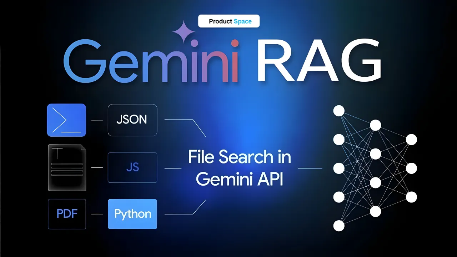Viewport: 457px width, 257px height.
Task: Toggle the highlighted Python badge
Action: point(132,214)
